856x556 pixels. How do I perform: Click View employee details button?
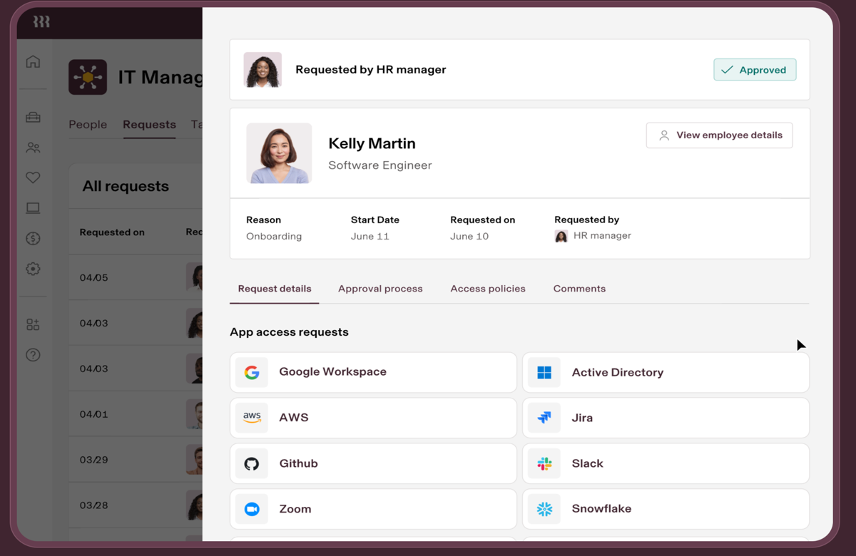(x=719, y=135)
